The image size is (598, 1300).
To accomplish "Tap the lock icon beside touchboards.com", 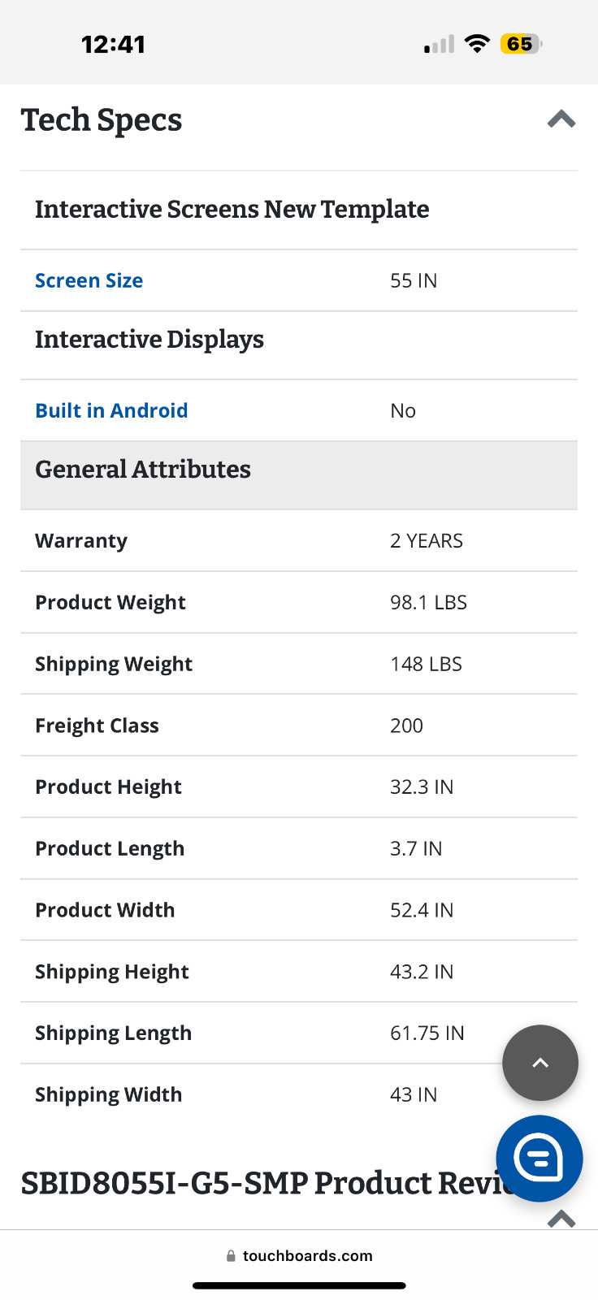I will pyautogui.click(x=232, y=1256).
